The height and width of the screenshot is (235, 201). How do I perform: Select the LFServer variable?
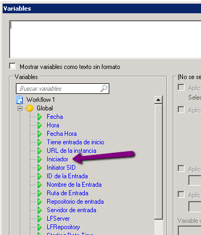(x=58, y=219)
